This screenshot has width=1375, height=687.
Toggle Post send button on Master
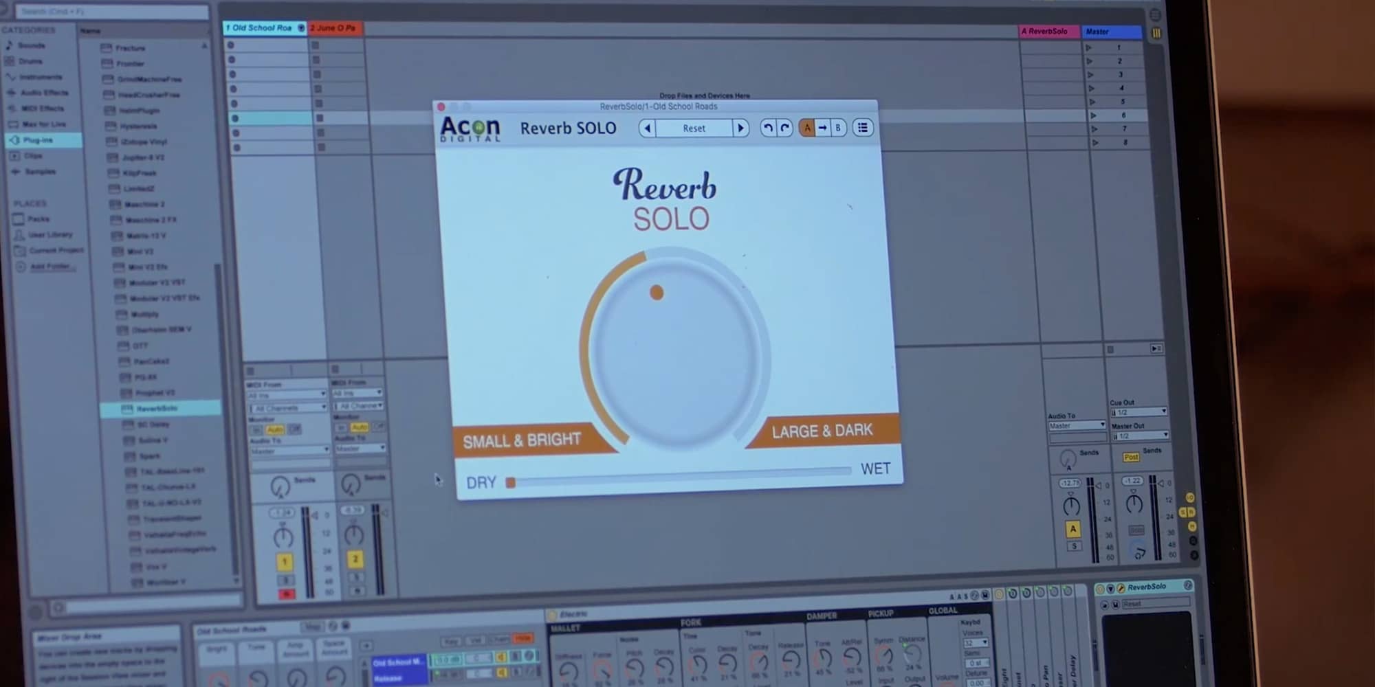tap(1131, 457)
